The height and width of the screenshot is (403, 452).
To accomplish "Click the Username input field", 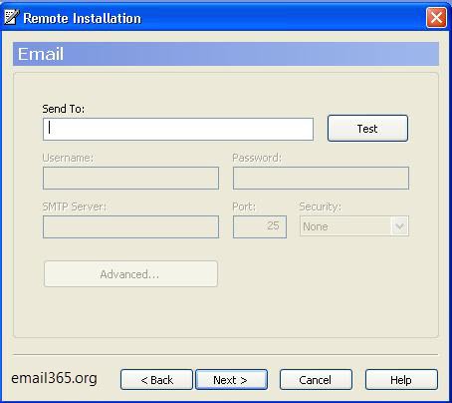I will coord(130,179).
